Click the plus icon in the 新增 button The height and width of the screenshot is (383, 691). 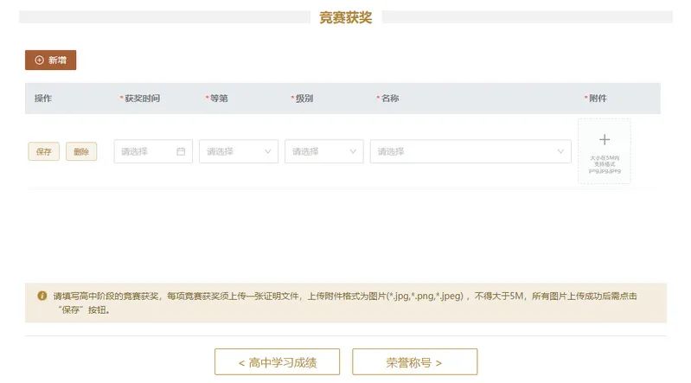coord(39,61)
